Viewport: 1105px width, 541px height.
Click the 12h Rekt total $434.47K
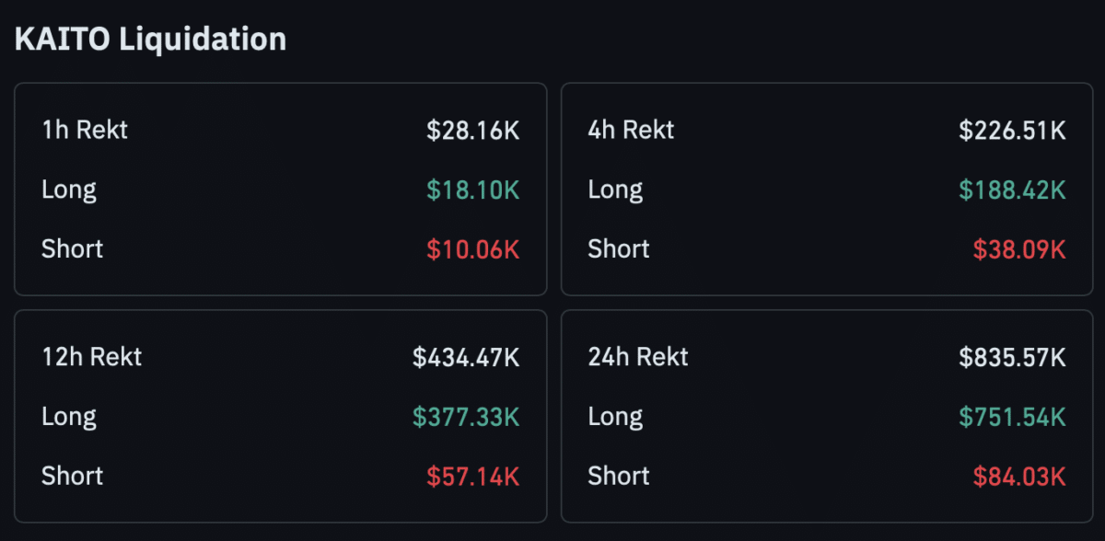coord(466,357)
